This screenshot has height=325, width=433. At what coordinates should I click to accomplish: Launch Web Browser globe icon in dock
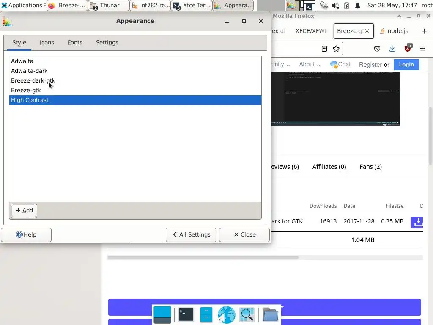(227, 315)
